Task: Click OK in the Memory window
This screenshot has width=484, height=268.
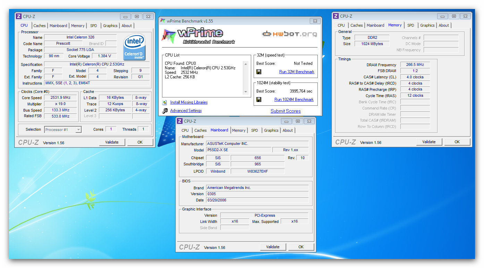Action: point(457,142)
